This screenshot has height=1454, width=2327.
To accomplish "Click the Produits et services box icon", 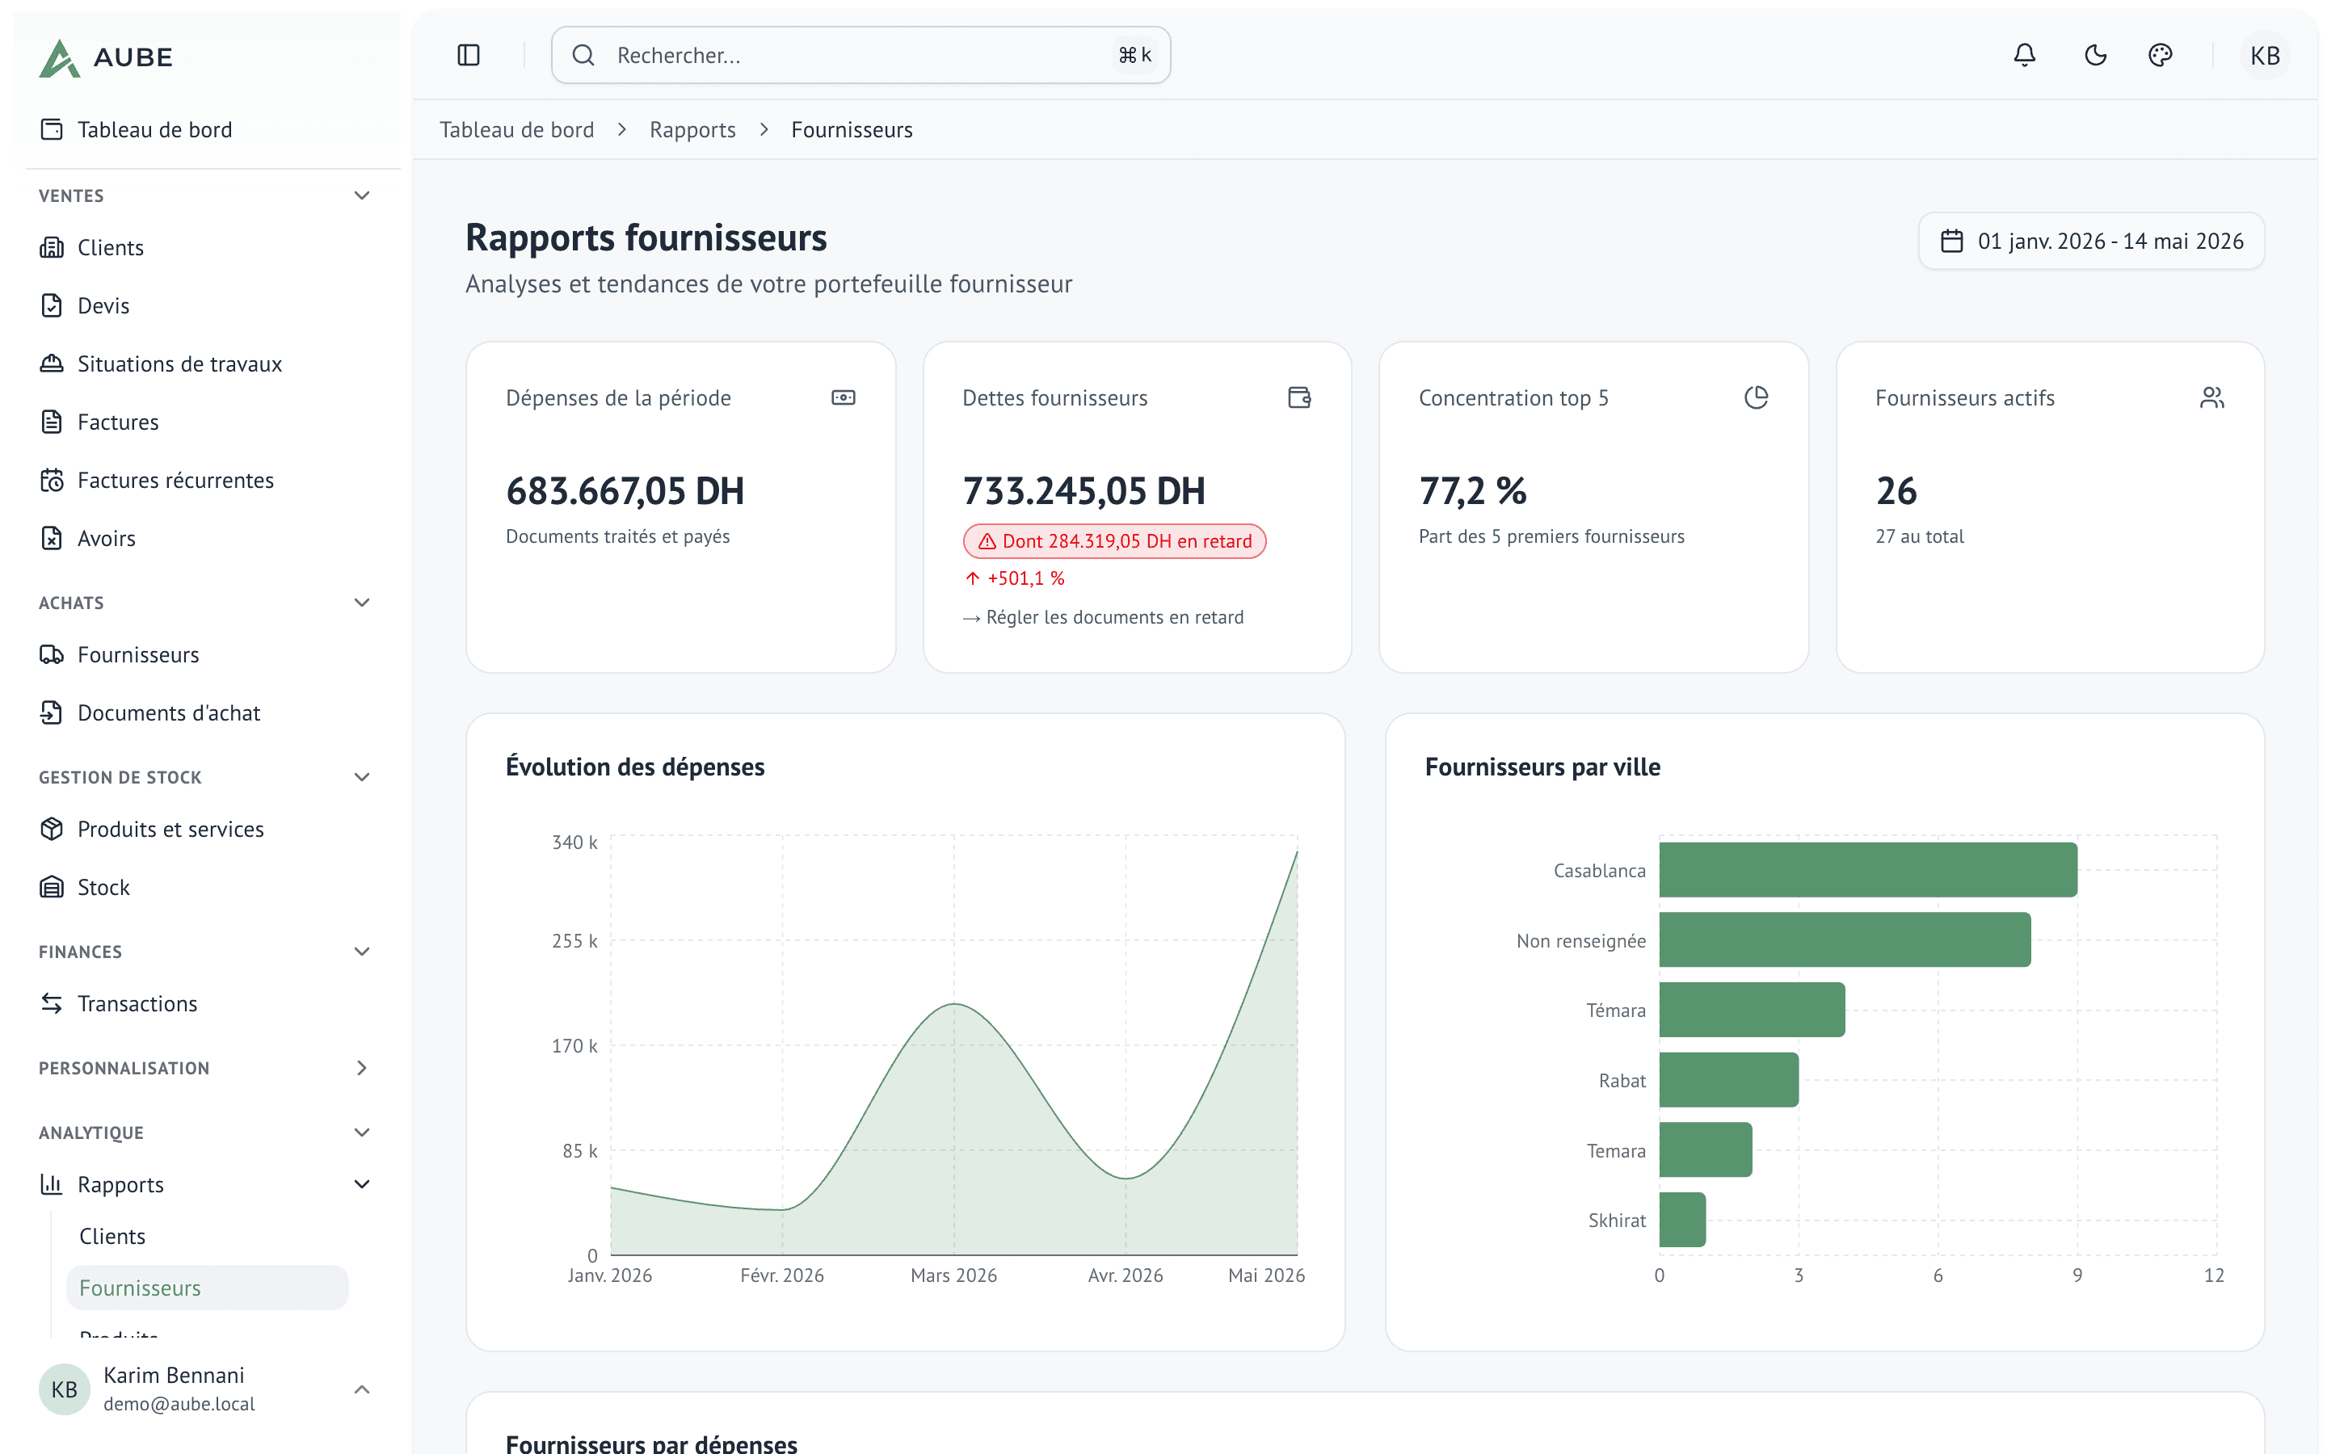I will click(52, 829).
